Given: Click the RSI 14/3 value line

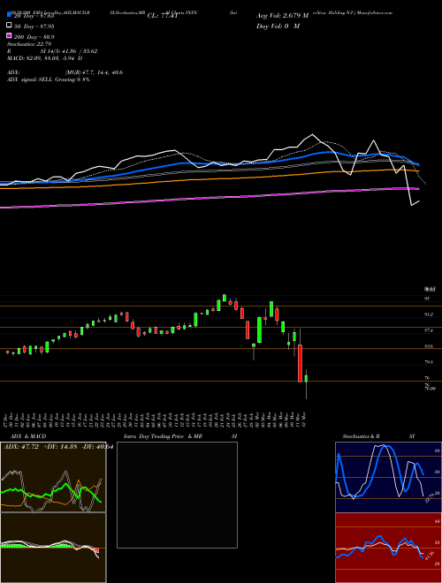Looking at the screenshot, I should point(52,51).
